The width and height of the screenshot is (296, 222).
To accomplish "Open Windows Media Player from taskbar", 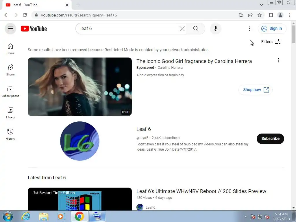I will 61,216.
